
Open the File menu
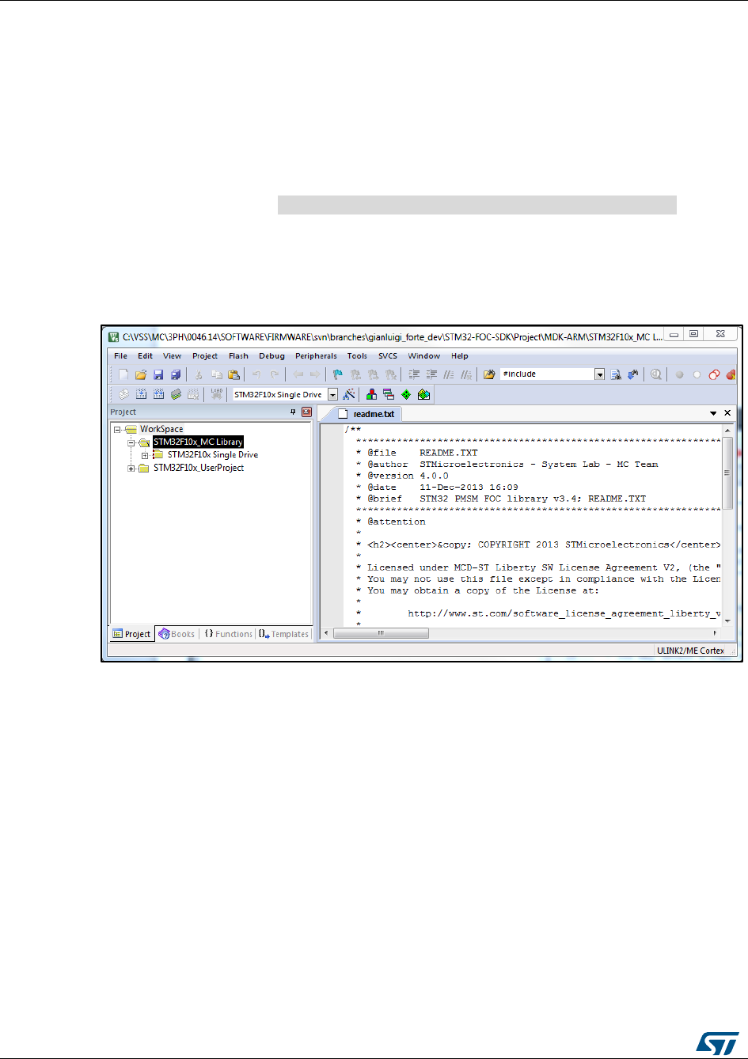click(120, 356)
